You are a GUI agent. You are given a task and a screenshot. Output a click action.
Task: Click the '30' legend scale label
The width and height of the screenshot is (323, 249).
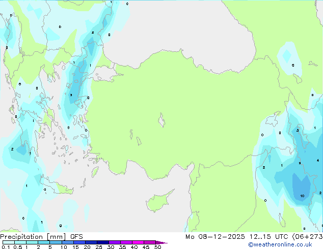click(111, 247)
